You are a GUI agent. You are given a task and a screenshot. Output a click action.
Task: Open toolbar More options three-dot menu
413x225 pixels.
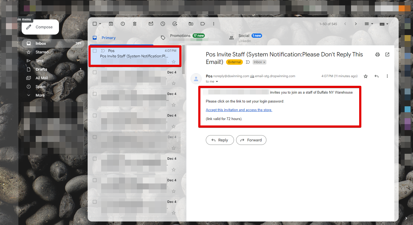214,24
